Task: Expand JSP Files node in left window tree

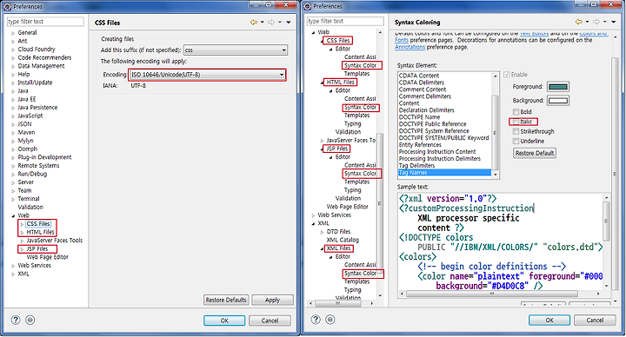Action: point(22,249)
